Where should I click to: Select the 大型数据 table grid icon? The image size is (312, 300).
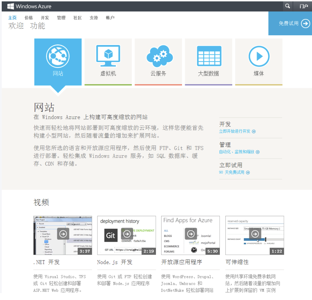[209, 56]
